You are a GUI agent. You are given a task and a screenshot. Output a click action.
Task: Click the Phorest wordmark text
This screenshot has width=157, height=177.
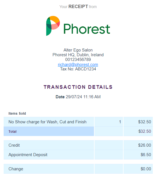87,29
